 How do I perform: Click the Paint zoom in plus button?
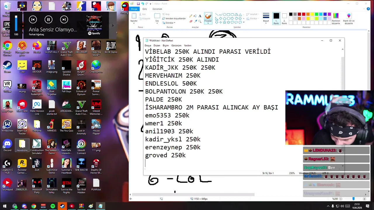[x=364, y=199]
